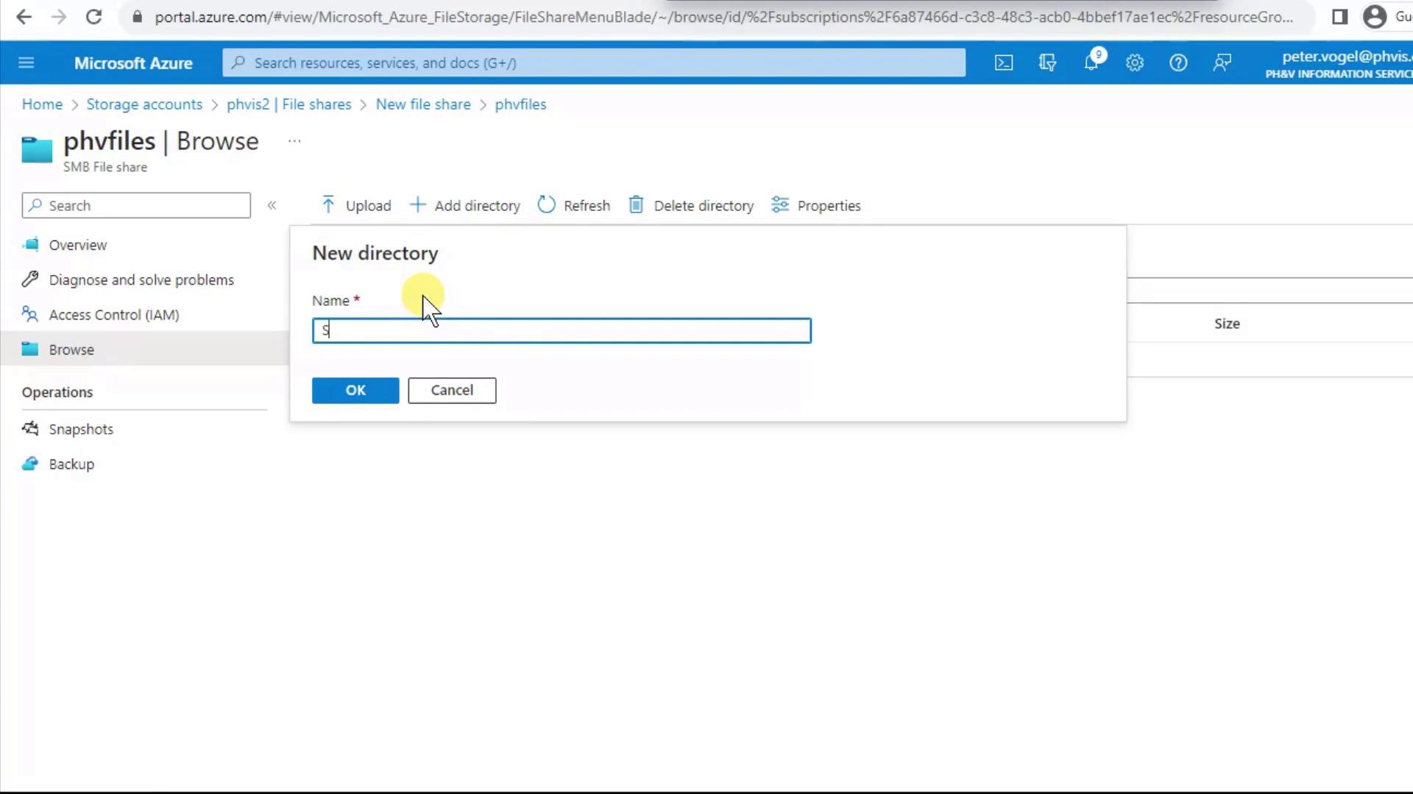Screen dimensions: 1413x794
Task: Open directories and subscriptions filter icon
Action: [x=1047, y=63]
